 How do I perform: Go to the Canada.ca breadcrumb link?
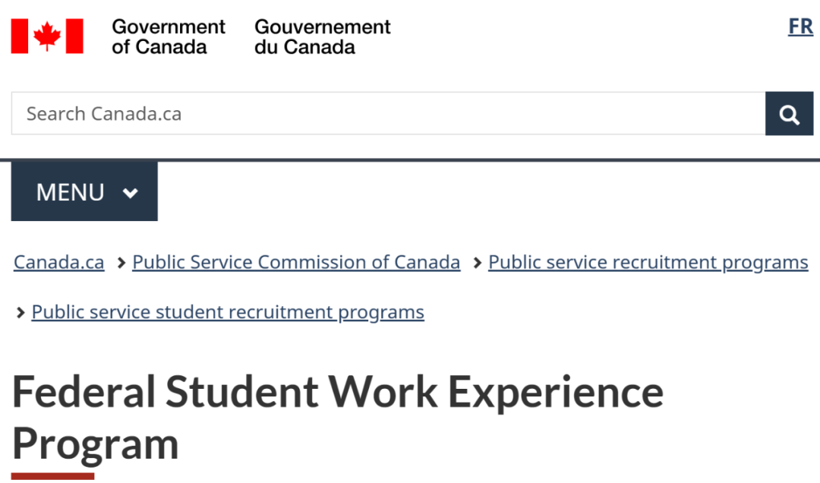coord(58,263)
